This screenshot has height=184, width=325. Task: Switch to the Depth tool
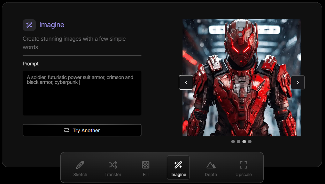[211, 168]
